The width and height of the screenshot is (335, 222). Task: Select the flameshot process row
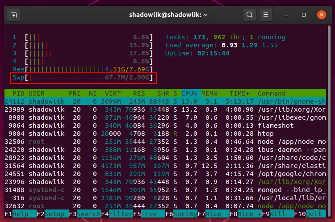pyautogui.click(x=165, y=126)
